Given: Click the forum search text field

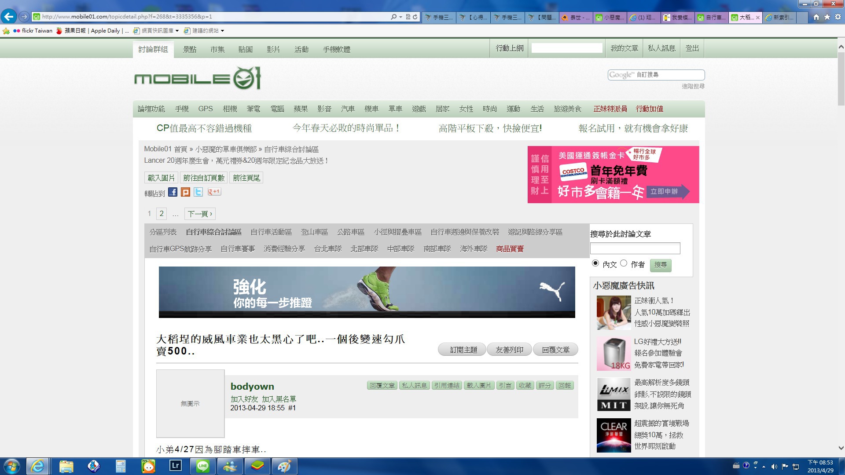Looking at the screenshot, I should [635, 248].
